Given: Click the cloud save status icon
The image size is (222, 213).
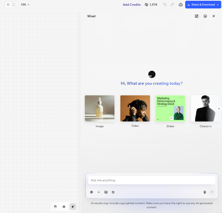Looking at the screenshot, I should click(x=181, y=5).
